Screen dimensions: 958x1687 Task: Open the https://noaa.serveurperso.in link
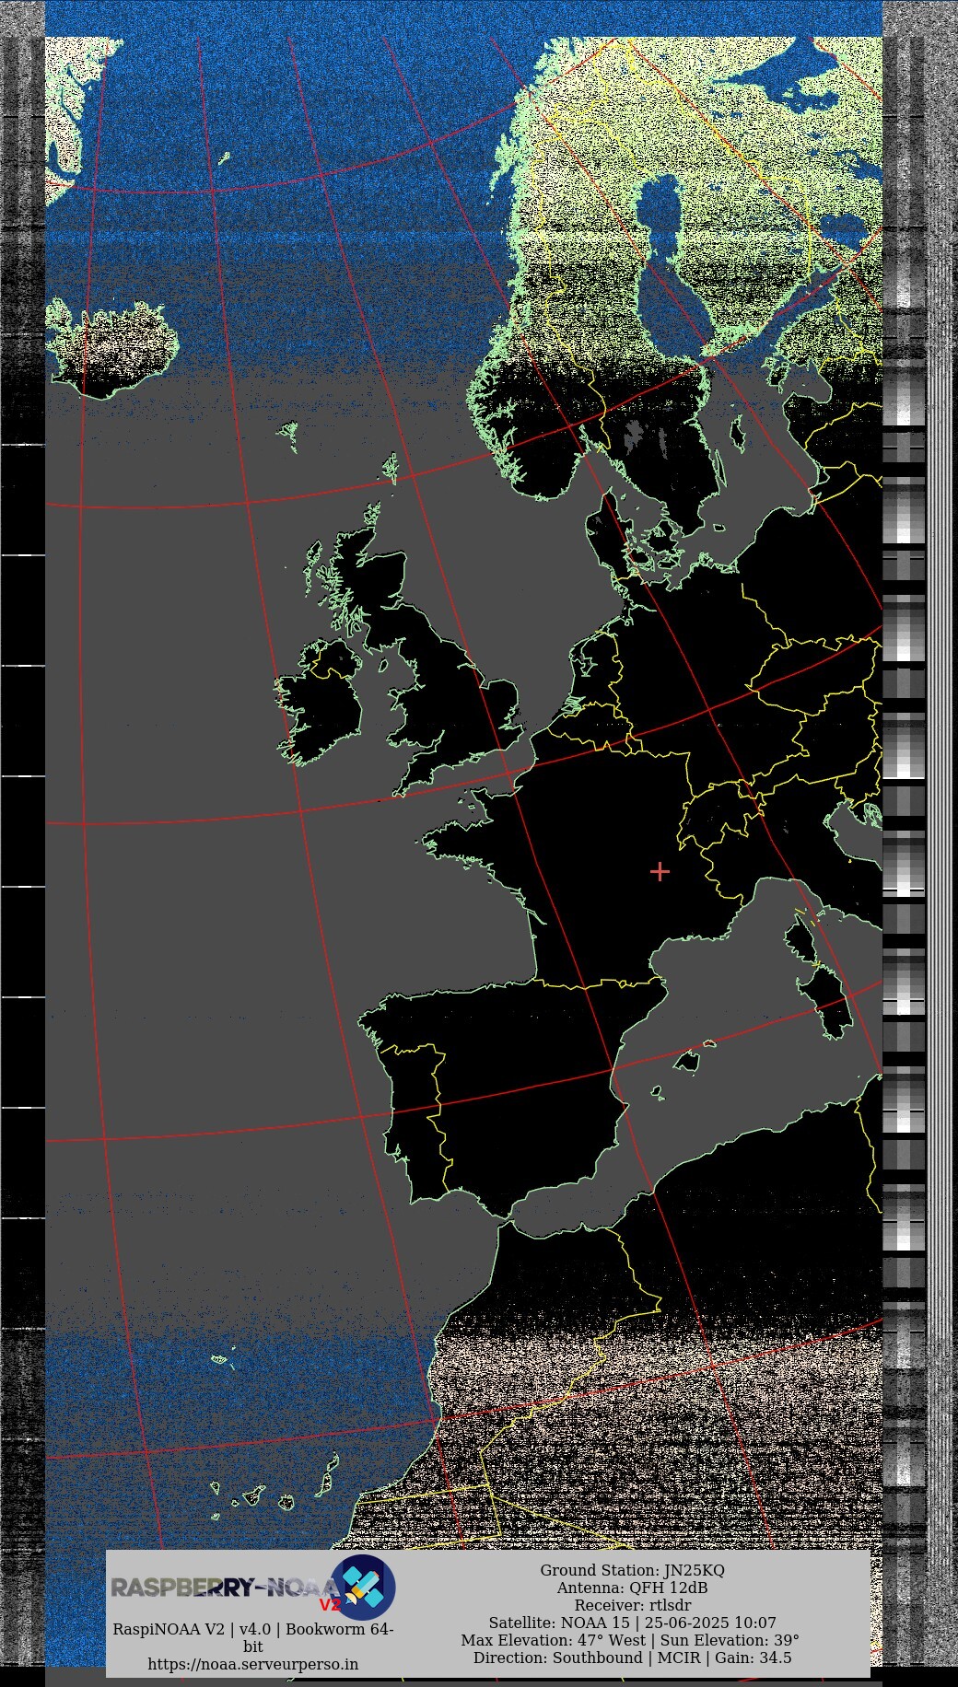tap(253, 1664)
